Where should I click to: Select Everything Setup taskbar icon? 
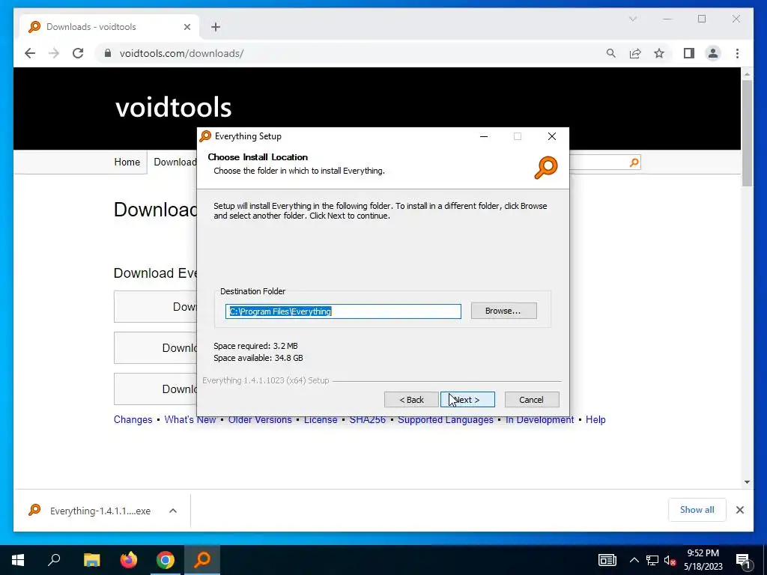[202, 559]
